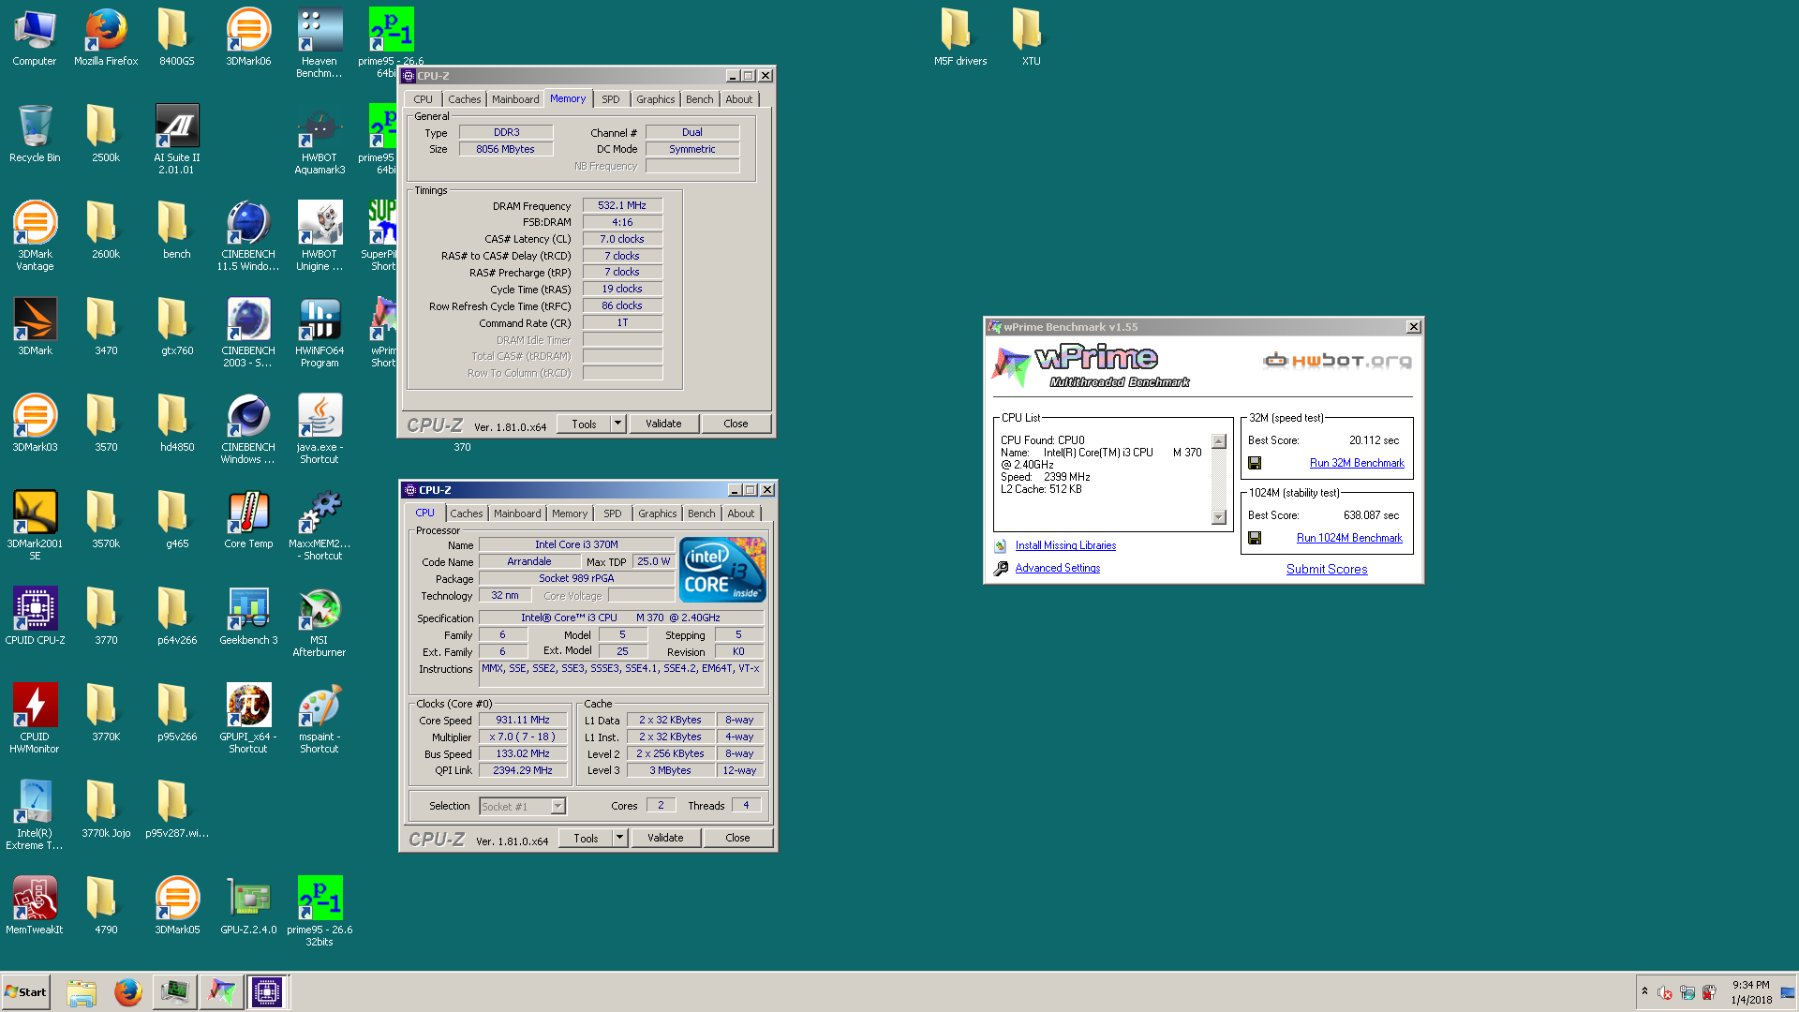Screen dimensions: 1799x1012
Task: Run 32M Benchmark in wPrime
Action: [1357, 463]
